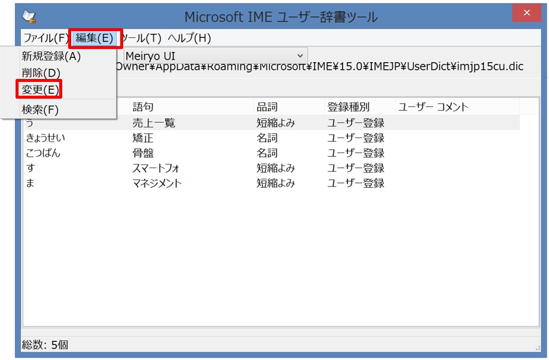
Task: Select the 矯正 word cell
Action: pos(143,138)
